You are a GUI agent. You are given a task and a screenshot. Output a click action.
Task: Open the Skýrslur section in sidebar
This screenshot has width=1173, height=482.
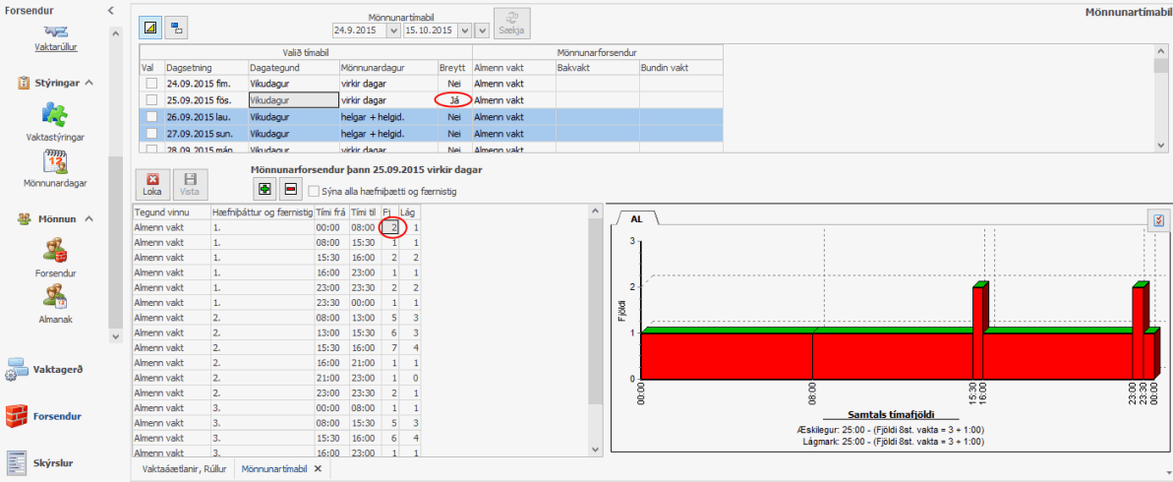coord(56,461)
